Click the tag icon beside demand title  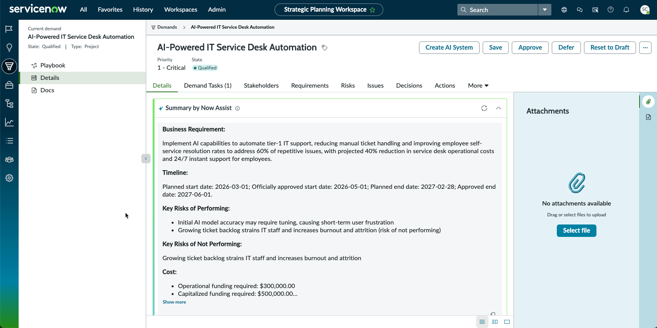point(325,48)
